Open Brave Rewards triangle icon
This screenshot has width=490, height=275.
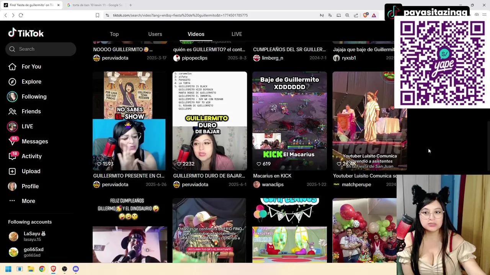click(374, 15)
